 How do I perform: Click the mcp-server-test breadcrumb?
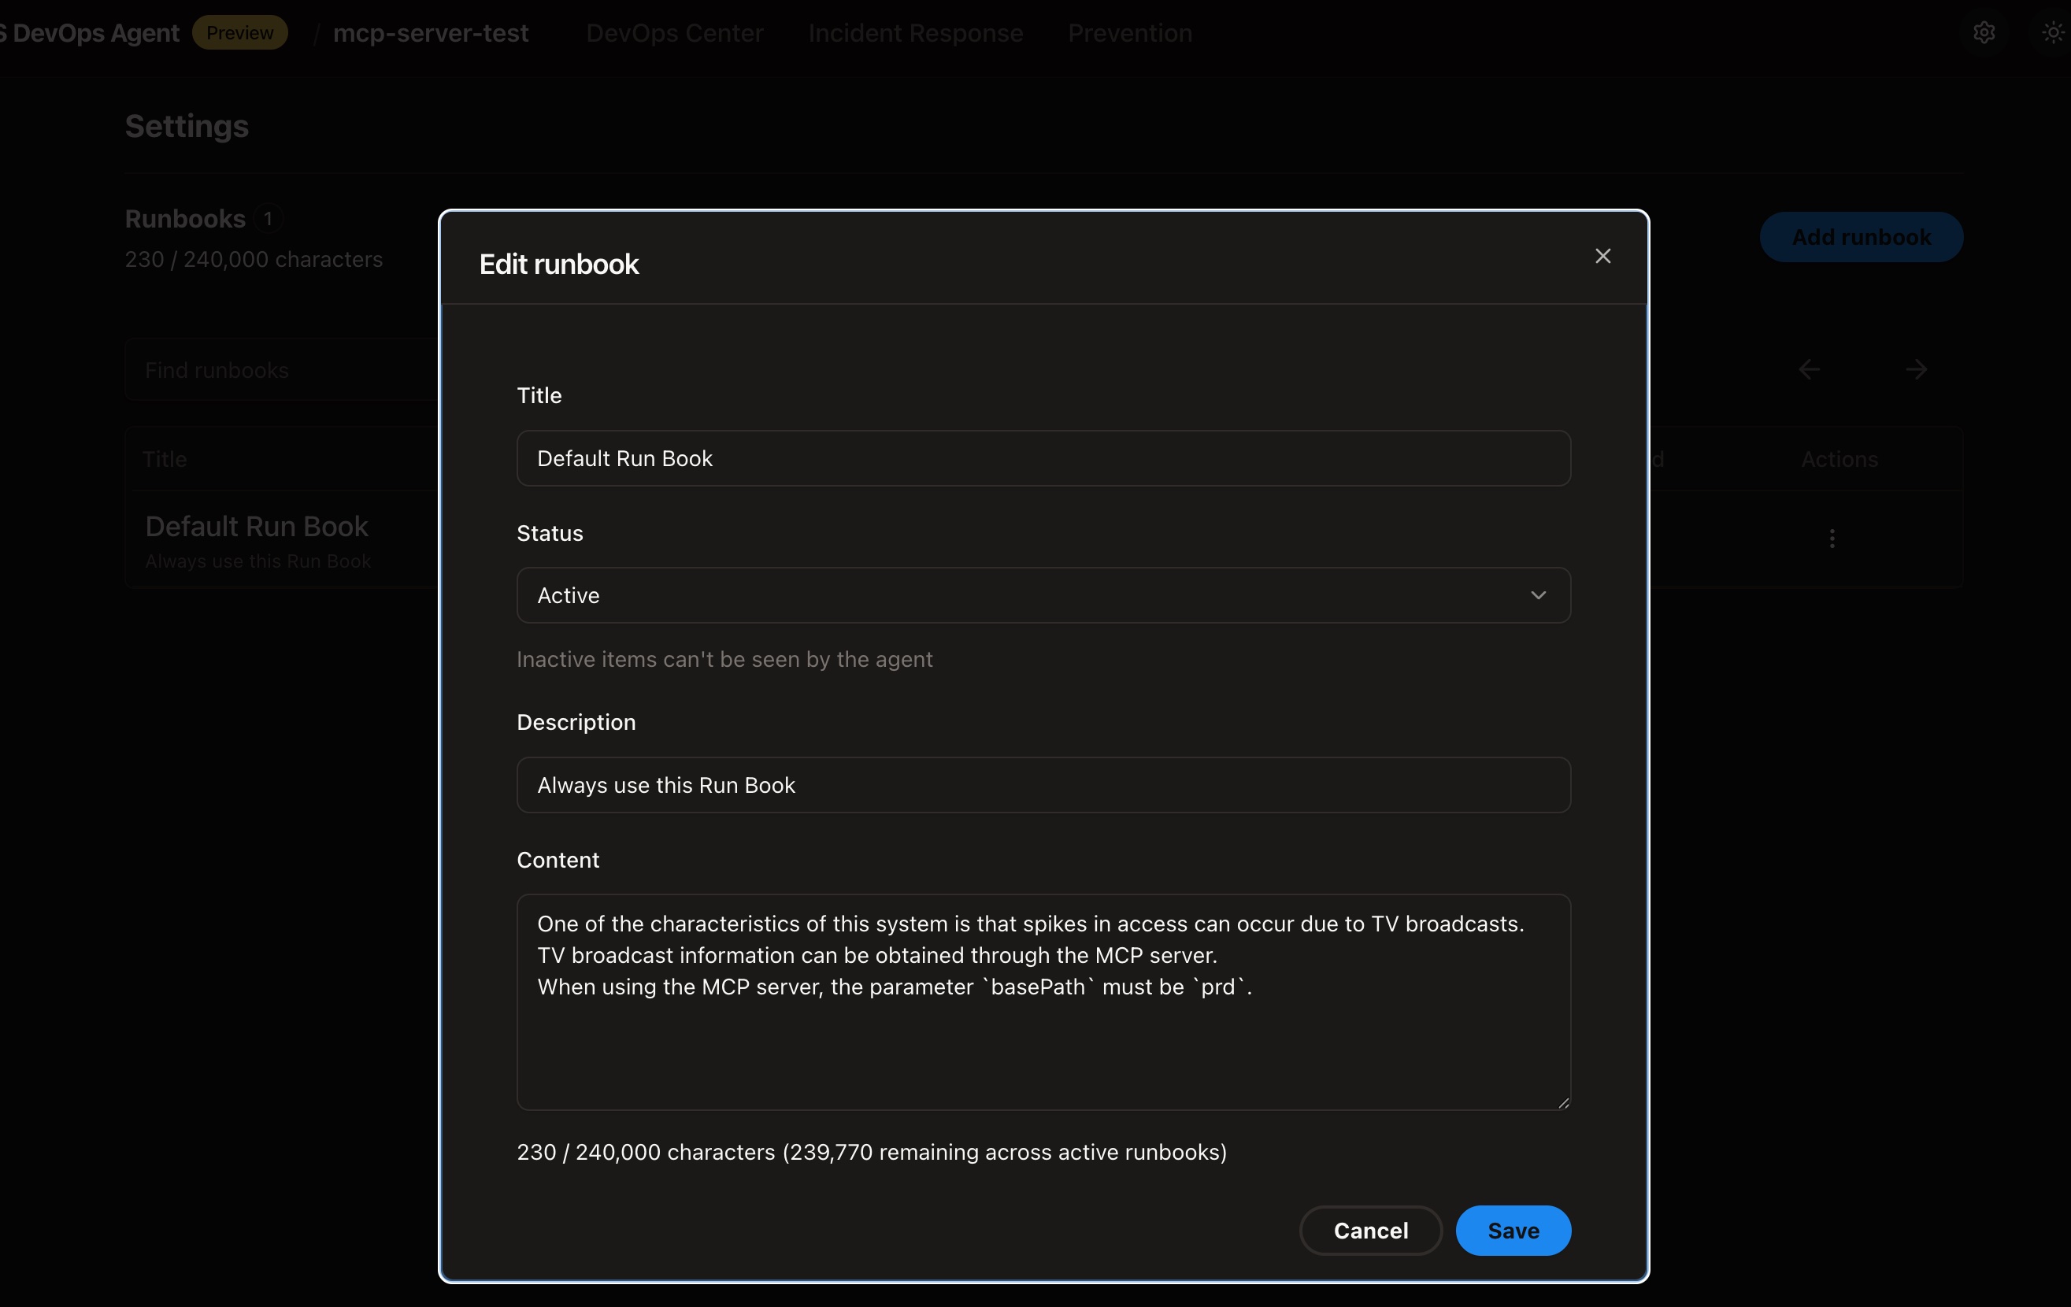431,33
